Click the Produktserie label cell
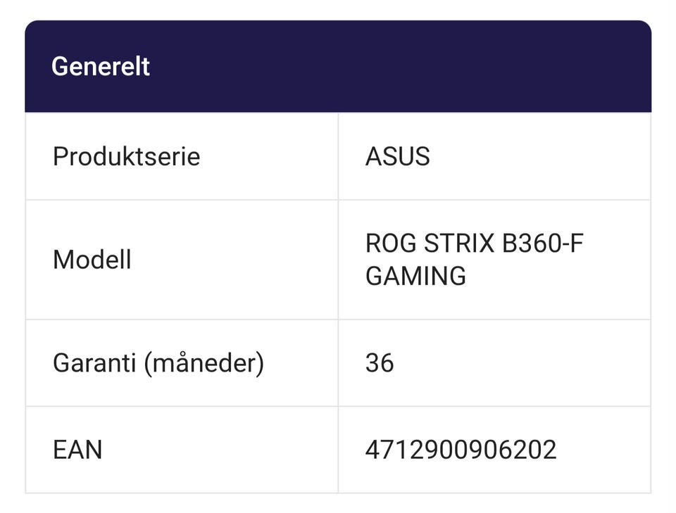 pos(126,156)
